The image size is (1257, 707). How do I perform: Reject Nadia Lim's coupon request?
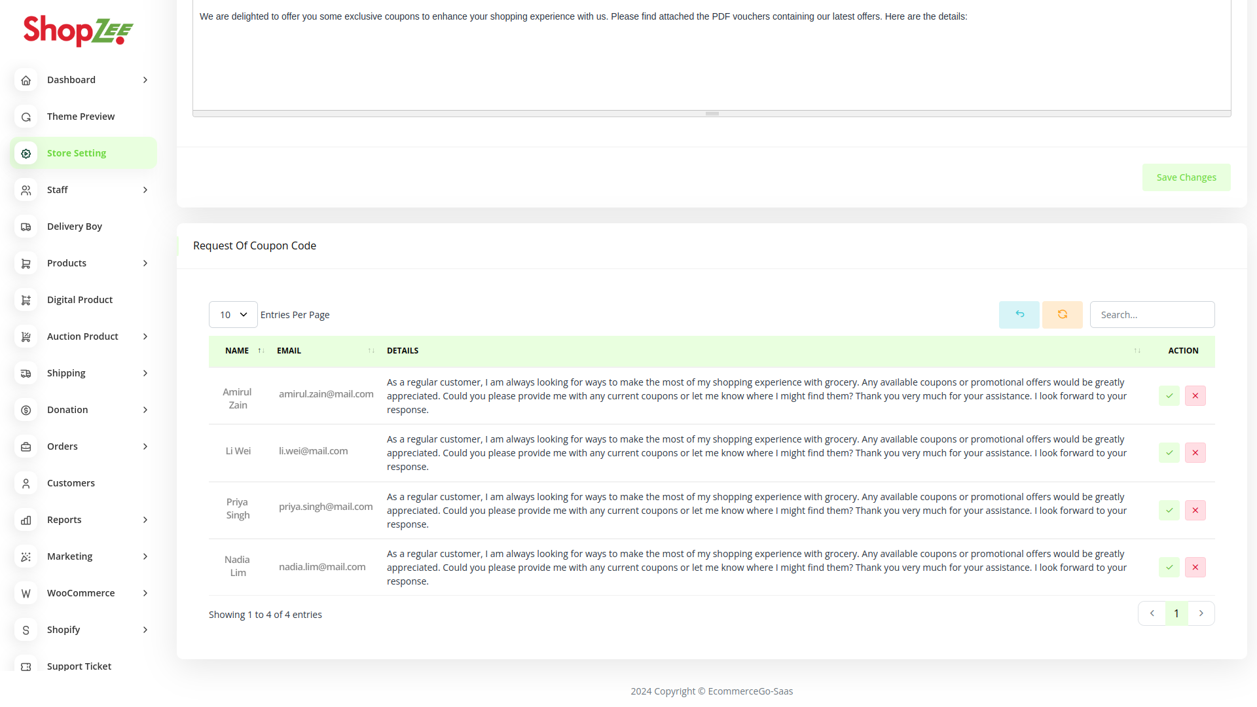coord(1195,568)
